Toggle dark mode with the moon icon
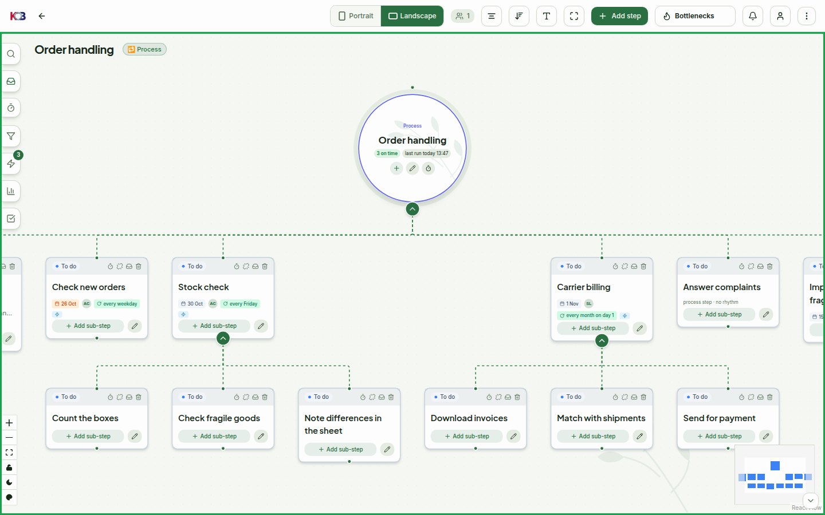This screenshot has width=825, height=515. pos(9,482)
